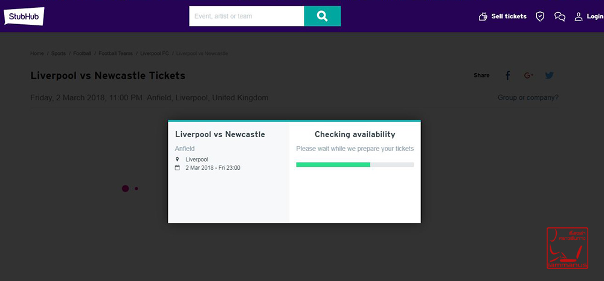Go to Home breadcrumb

coord(37,54)
